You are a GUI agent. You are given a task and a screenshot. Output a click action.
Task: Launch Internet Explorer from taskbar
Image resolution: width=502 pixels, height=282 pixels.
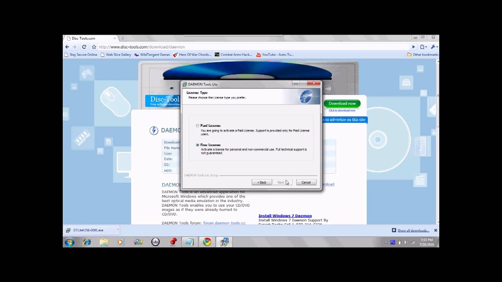87,242
